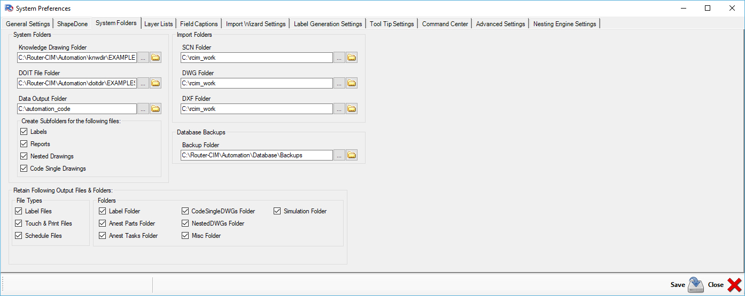Image resolution: width=745 pixels, height=296 pixels.
Task: Click the Data Output Folder path field
Action: [77, 109]
